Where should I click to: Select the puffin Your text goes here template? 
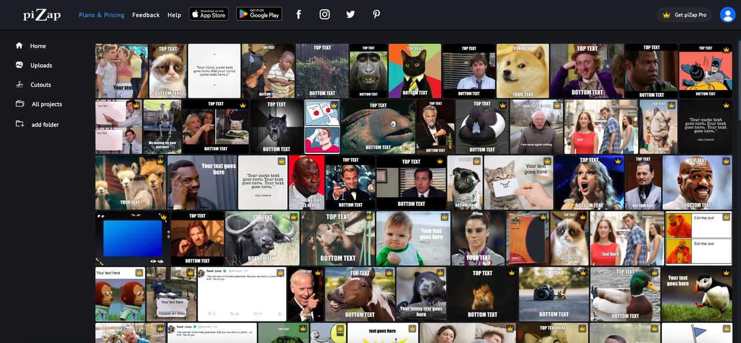tap(697, 294)
